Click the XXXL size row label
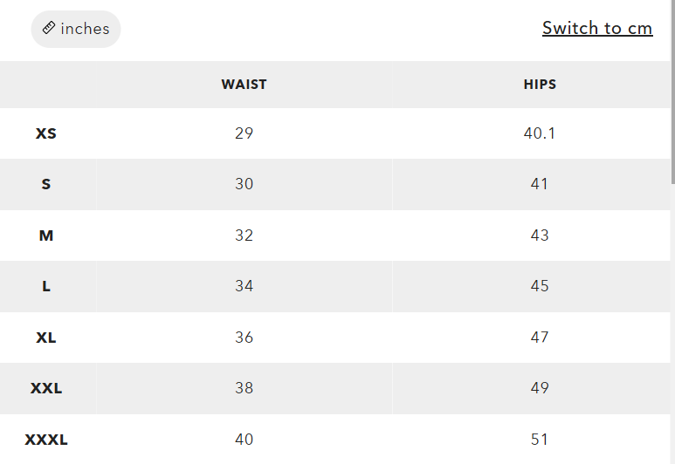Image resolution: width=675 pixels, height=464 pixels. tap(46, 440)
